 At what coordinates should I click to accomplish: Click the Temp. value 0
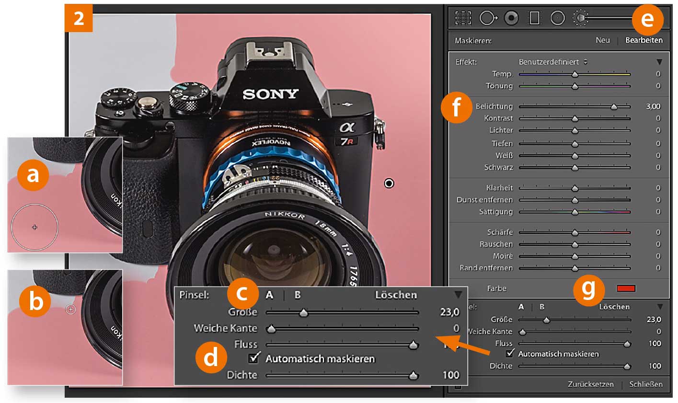(658, 74)
